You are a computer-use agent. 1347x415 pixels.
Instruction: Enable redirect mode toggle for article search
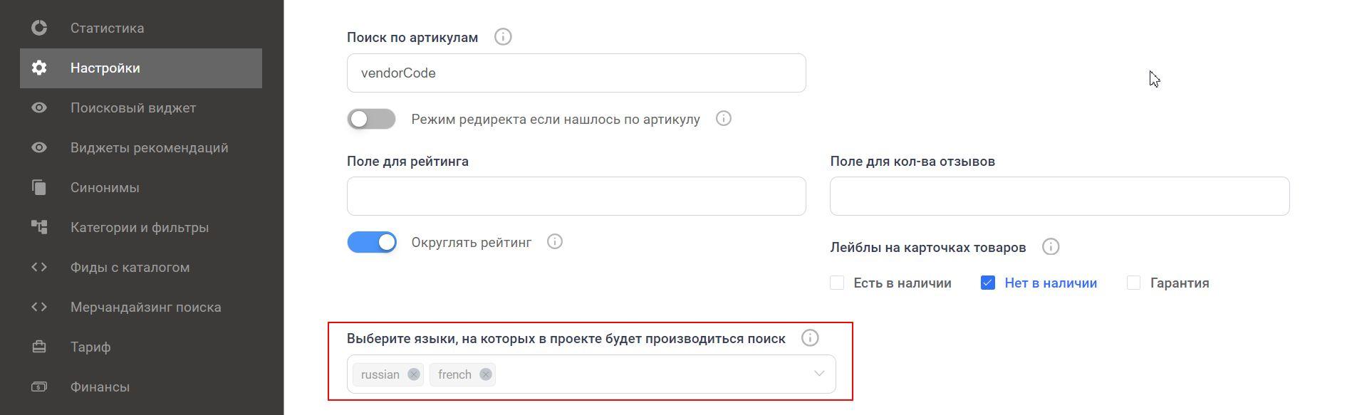click(x=371, y=119)
